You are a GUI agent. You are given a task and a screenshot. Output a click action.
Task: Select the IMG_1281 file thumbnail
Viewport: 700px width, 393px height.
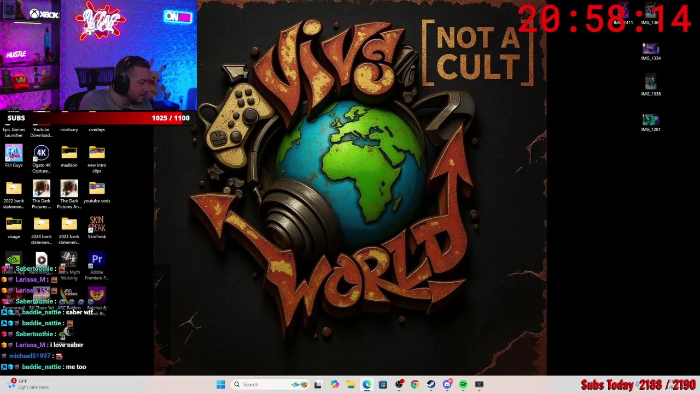click(x=651, y=123)
